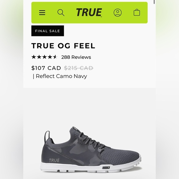Open the search magnifier
The width and height of the screenshot is (179, 179).
(61, 13)
